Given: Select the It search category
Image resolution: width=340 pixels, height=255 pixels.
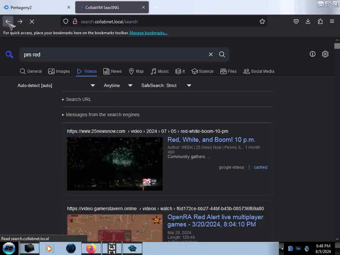Looking at the screenshot, I should [x=180, y=71].
